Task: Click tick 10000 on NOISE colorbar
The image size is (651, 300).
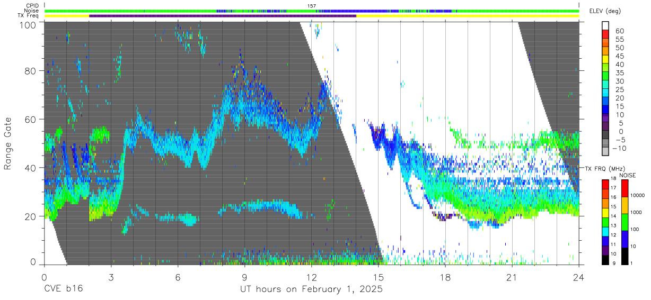Action: click(638, 195)
